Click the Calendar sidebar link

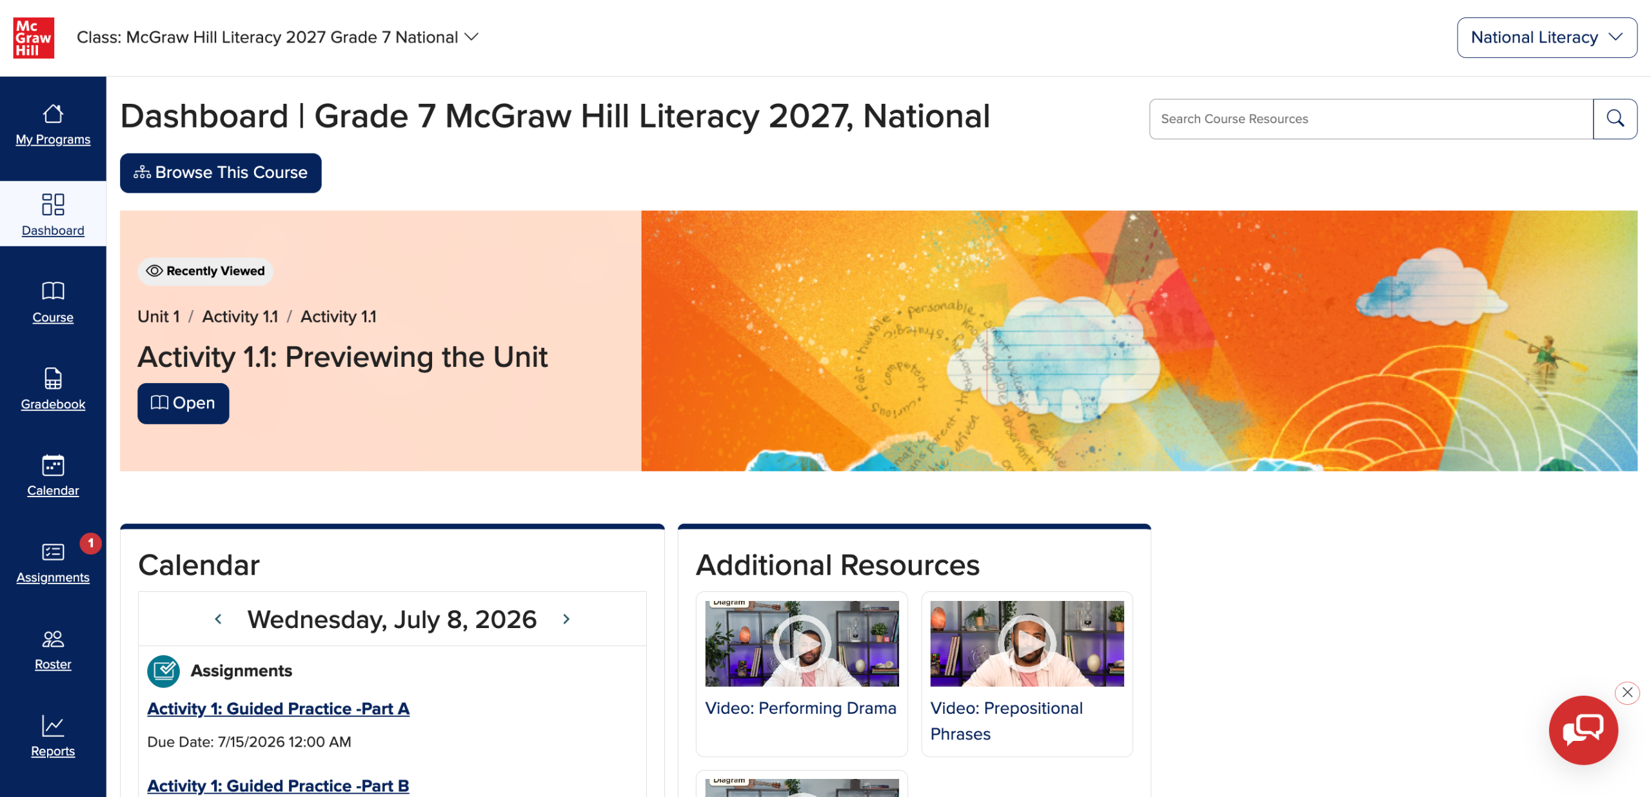coord(53,491)
